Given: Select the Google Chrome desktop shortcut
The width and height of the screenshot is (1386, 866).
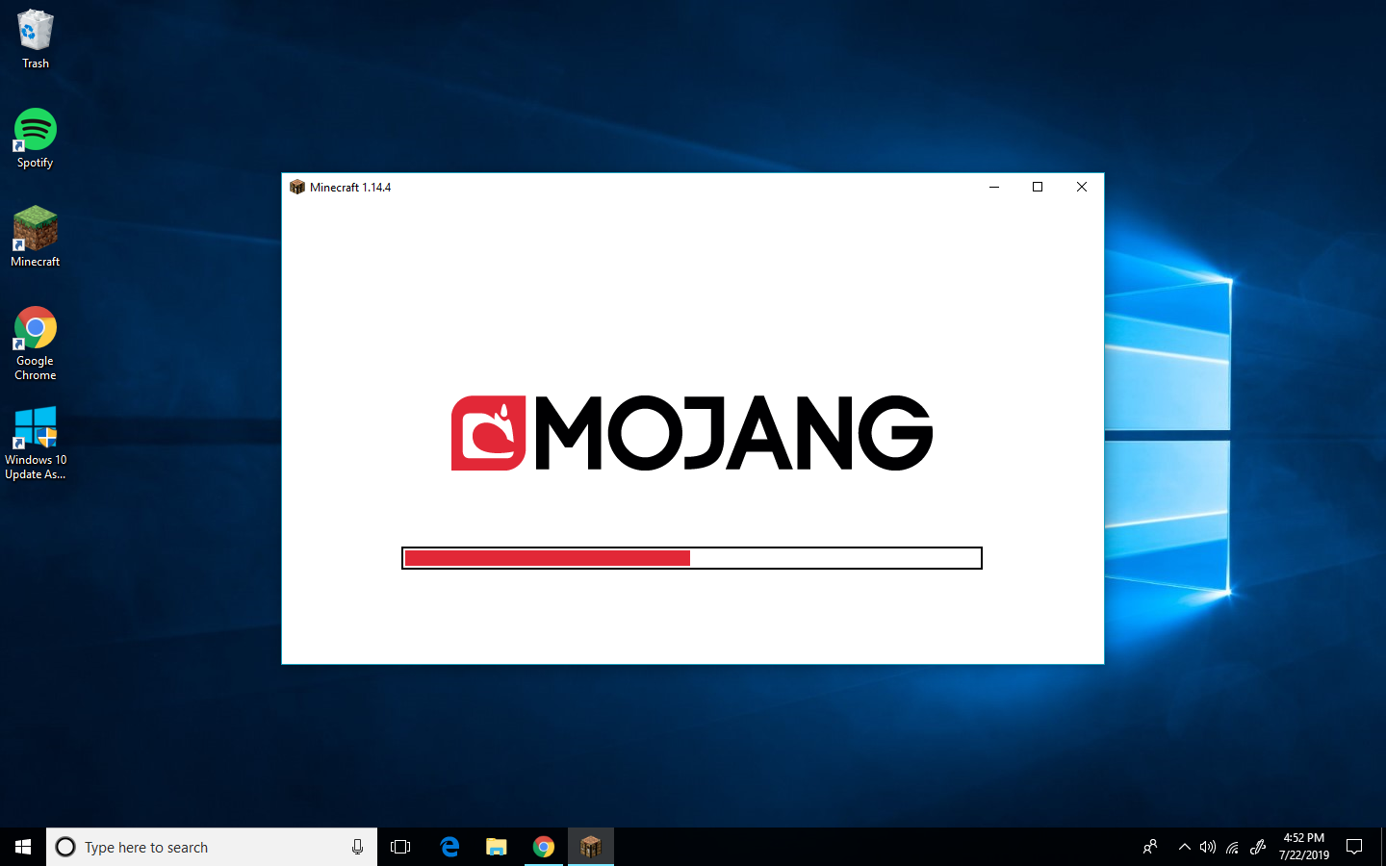Looking at the screenshot, I should 36,344.
